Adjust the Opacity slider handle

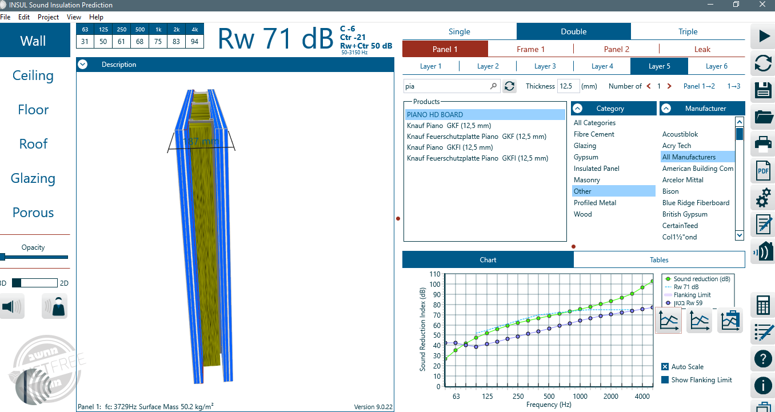click(x=3, y=257)
